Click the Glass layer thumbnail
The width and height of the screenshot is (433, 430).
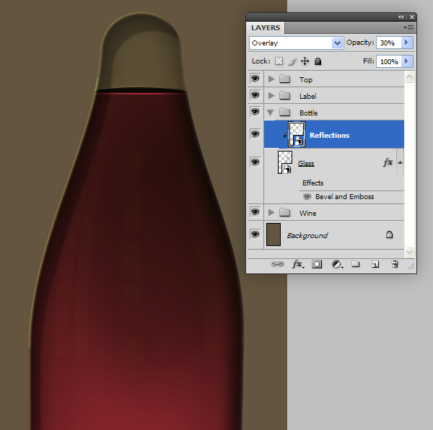point(285,162)
